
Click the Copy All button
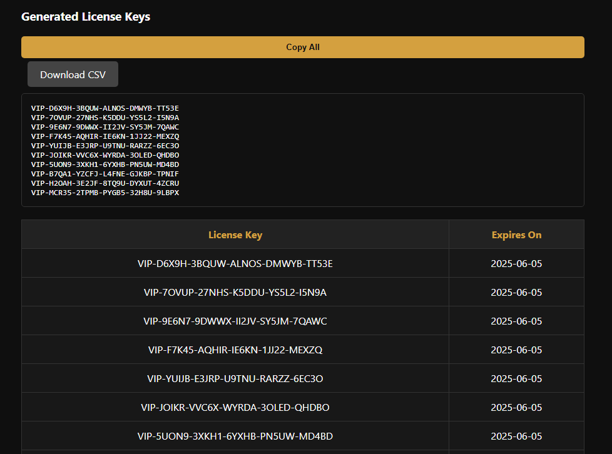[302, 47]
